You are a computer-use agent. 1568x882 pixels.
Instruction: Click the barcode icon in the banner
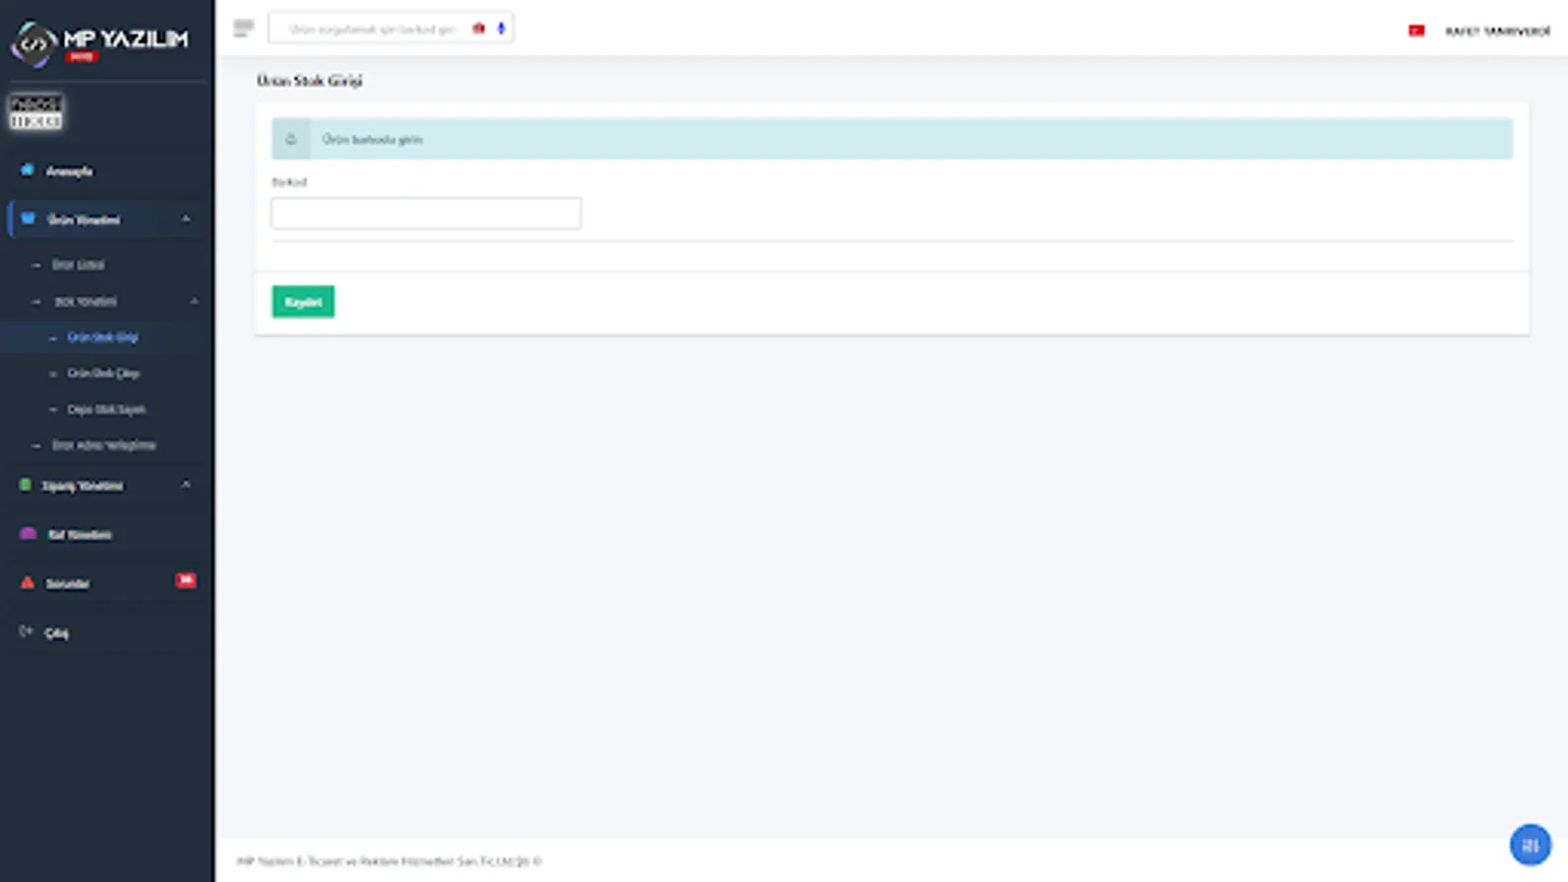(x=290, y=138)
